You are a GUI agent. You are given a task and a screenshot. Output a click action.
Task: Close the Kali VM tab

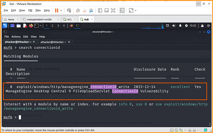pyautogui.click(x=92, y=20)
